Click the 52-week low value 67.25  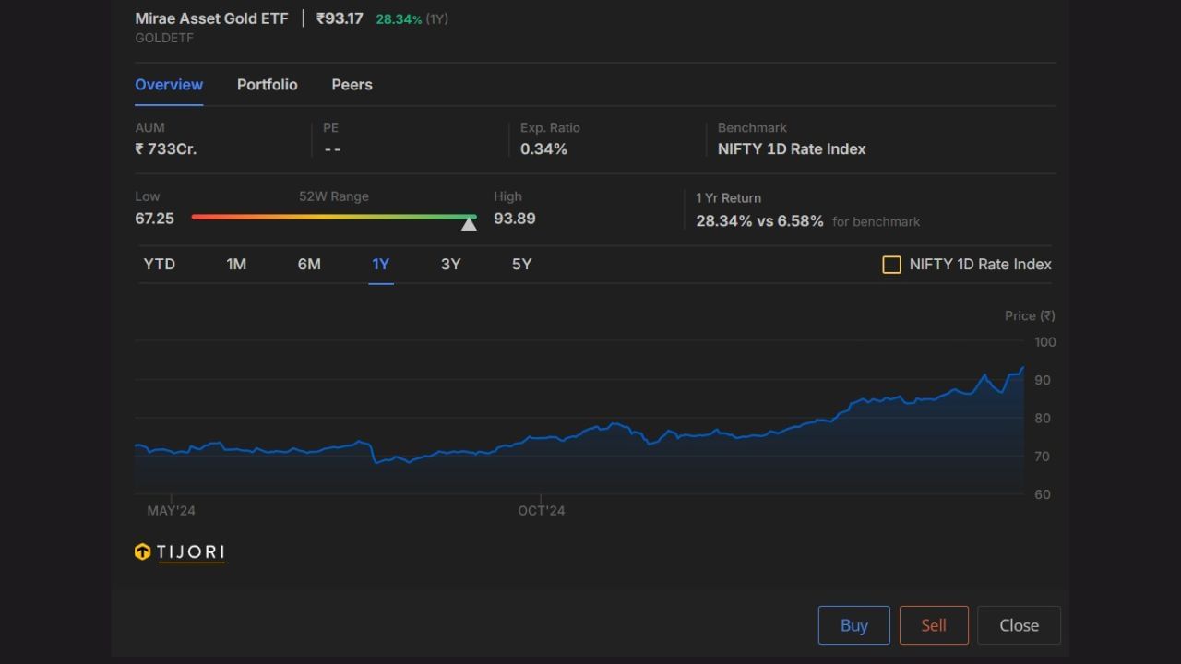[154, 219]
